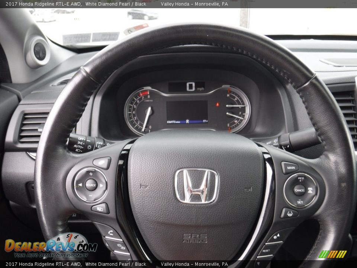The image size is (357, 268).
Task: Tap the SRS AIRBAG embossed label
Action: (x=195, y=238)
